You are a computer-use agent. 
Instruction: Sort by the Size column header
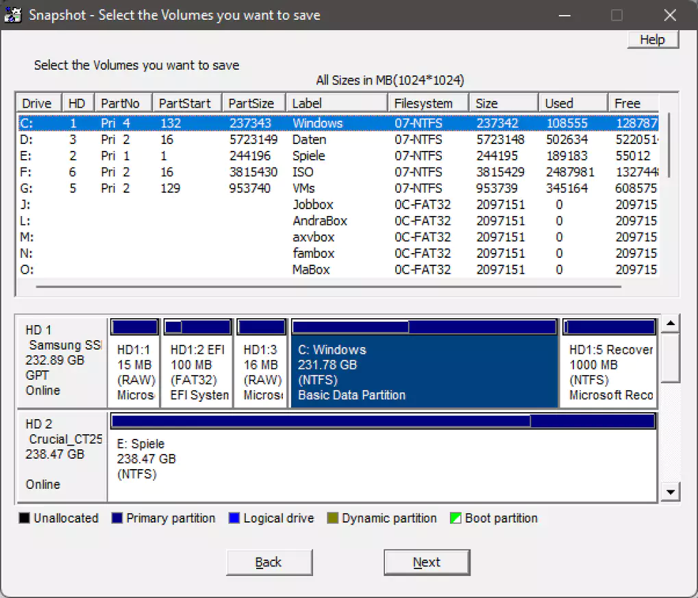pos(503,104)
